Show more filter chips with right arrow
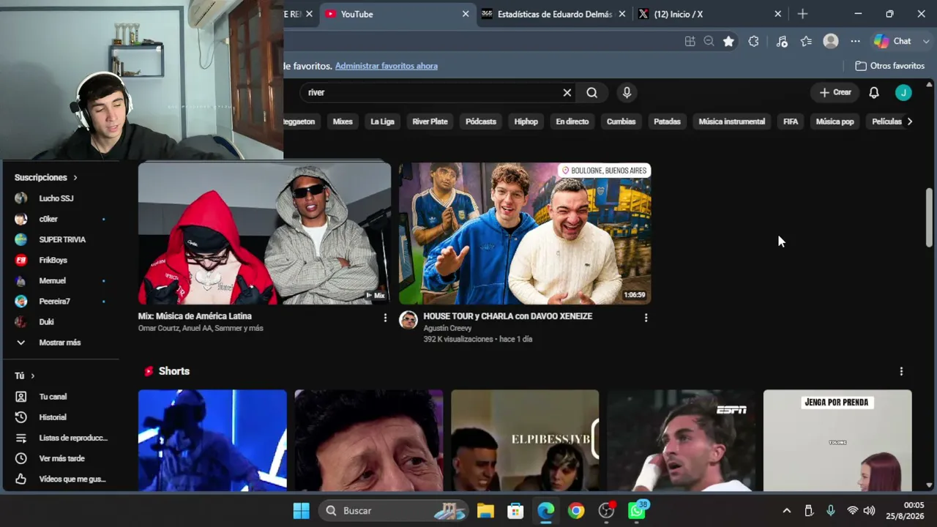 pyautogui.click(x=910, y=122)
